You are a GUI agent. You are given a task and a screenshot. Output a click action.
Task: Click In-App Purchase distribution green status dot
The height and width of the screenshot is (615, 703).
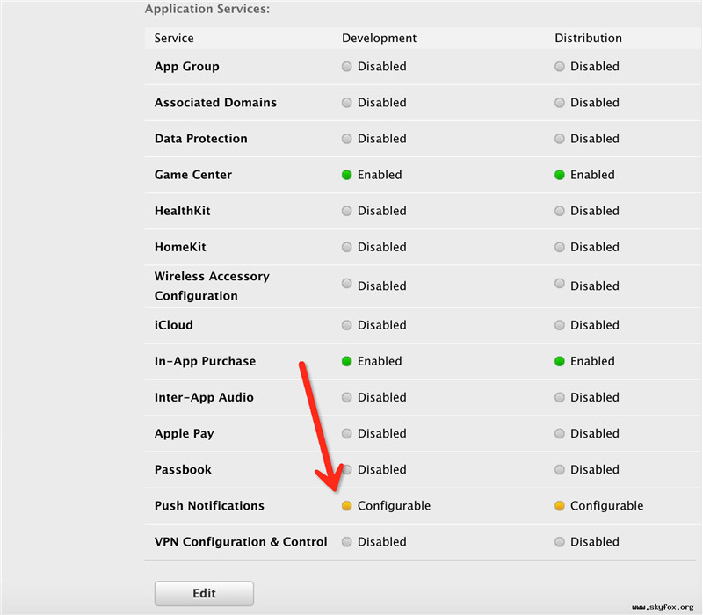(x=560, y=361)
